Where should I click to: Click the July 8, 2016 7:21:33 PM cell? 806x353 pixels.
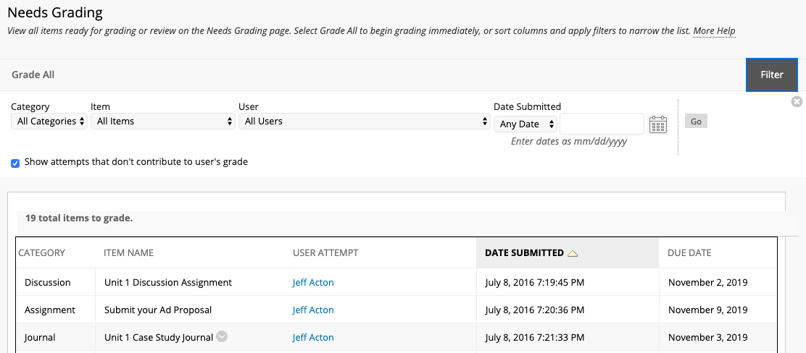(535, 337)
